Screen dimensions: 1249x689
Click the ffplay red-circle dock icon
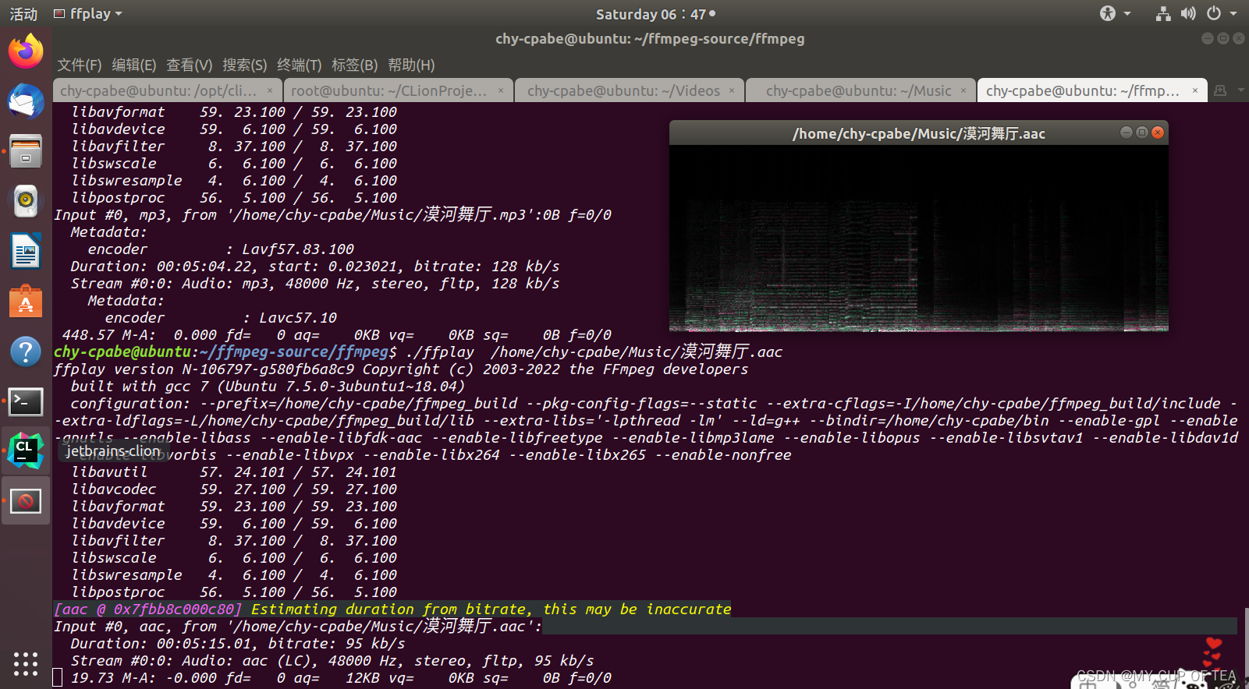[26, 501]
